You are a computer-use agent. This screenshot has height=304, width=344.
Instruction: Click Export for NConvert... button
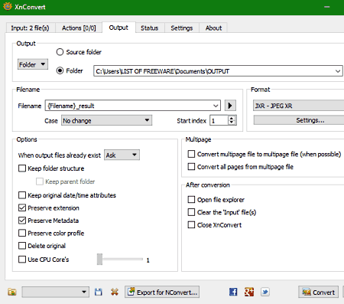(x=162, y=292)
